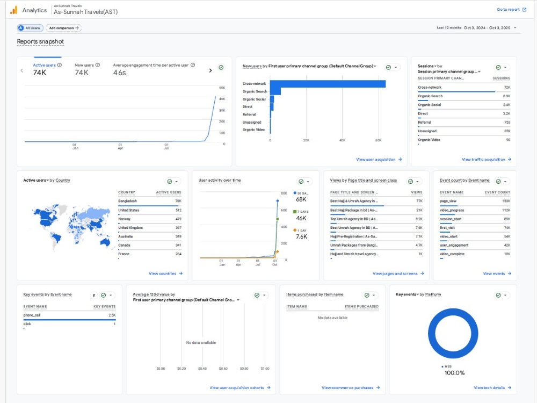Viewport: 537px width, 403px height.
Task: Click the filter icon on Key events by Event name card
Action: point(94,296)
